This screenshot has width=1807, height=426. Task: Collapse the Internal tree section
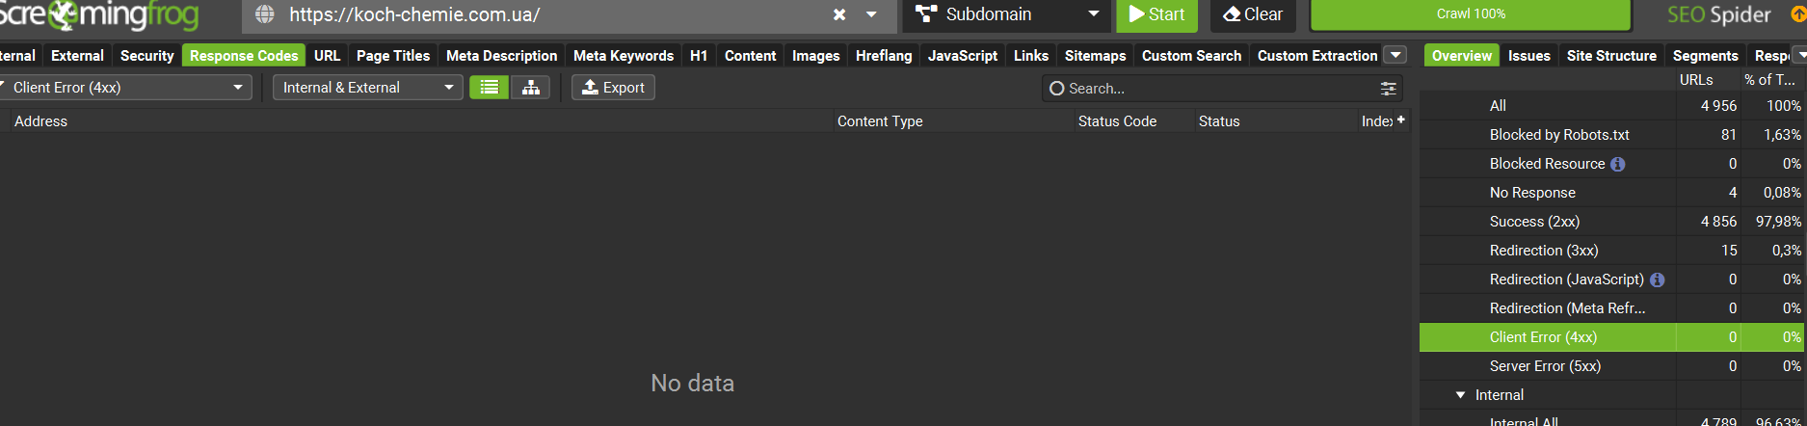(x=1461, y=395)
